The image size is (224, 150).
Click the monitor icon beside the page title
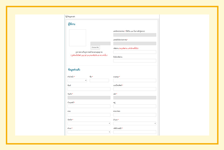coord(67,16)
